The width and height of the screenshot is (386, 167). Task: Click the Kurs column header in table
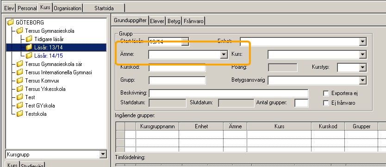[x=280, y=126]
